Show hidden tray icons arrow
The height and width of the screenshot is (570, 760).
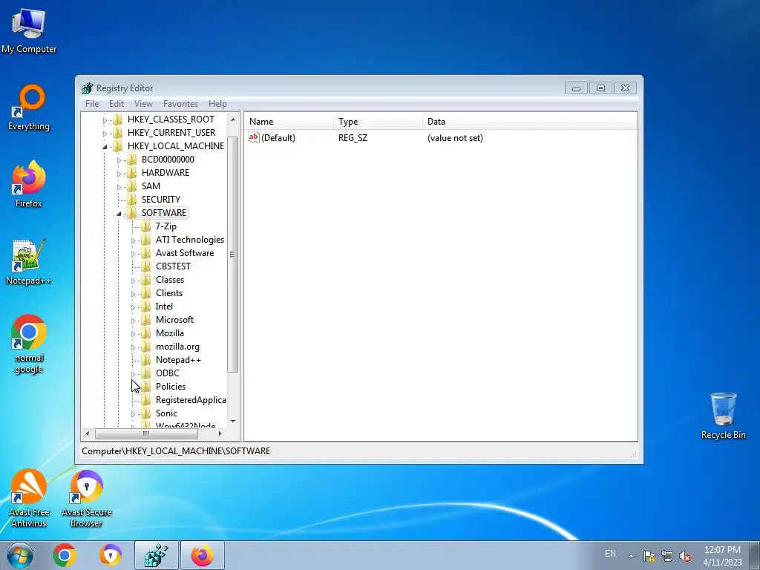(631, 556)
